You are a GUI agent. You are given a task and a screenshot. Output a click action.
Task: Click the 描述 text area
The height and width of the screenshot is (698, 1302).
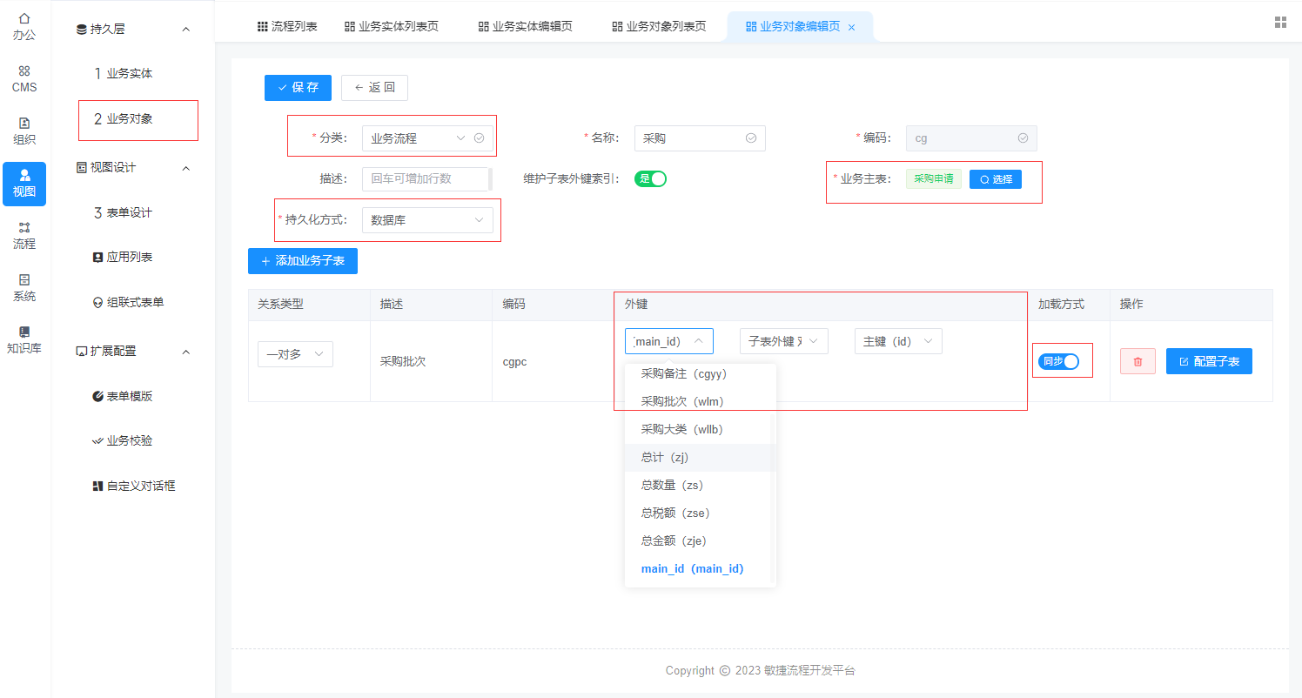426,178
